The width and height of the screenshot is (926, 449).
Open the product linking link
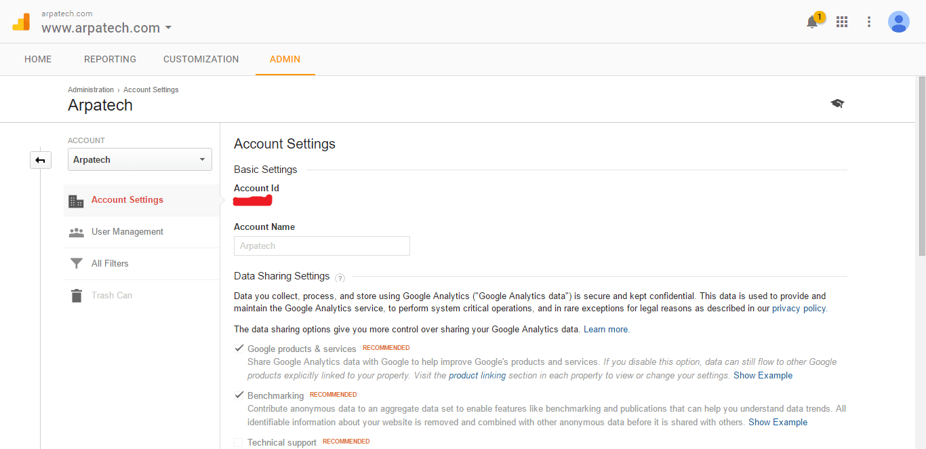pyautogui.click(x=477, y=375)
